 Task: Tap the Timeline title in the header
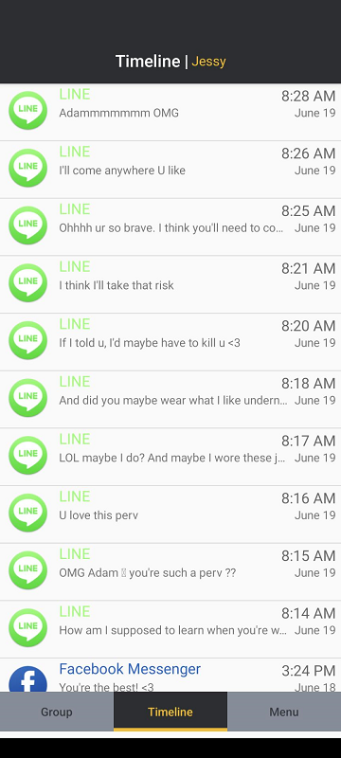(148, 62)
